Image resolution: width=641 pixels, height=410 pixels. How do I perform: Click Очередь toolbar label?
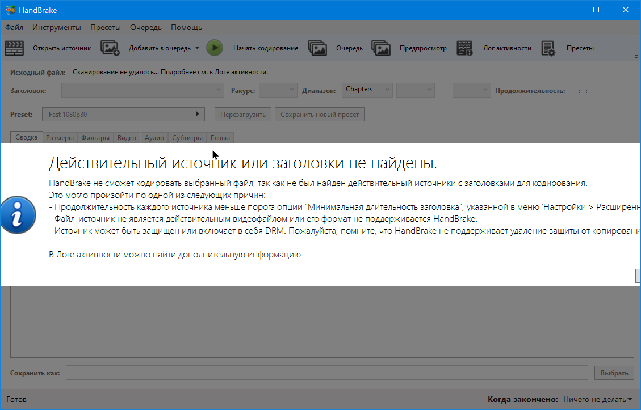[350, 48]
